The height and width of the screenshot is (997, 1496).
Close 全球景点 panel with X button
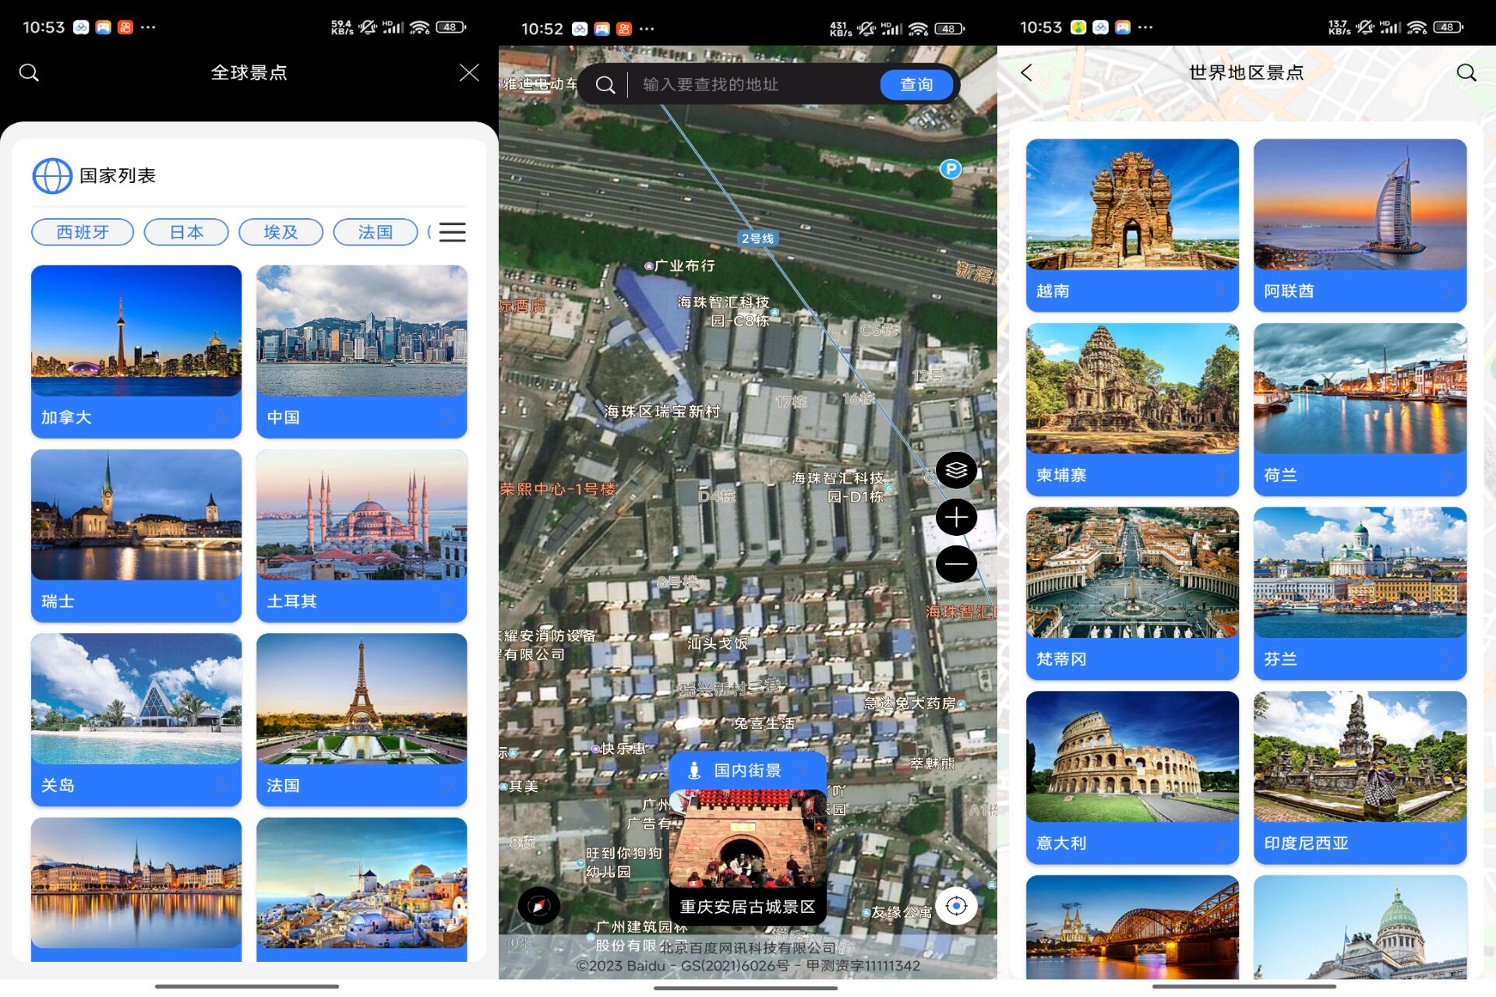(468, 72)
